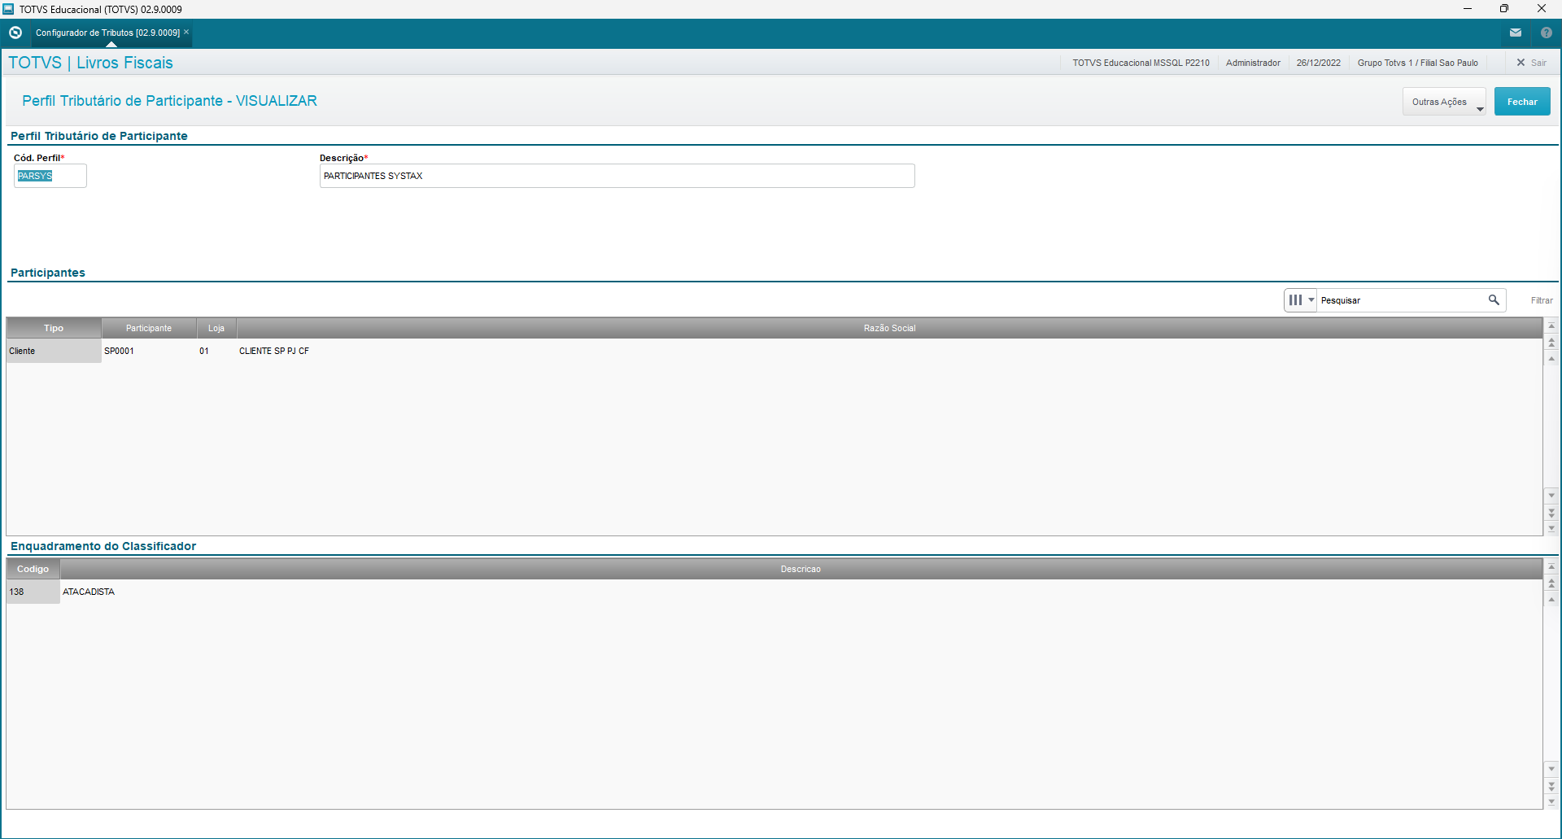This screenshot has height=839, width=1562.
Task: Select the 'SP0001' participant cell
Action: (149, 351)
